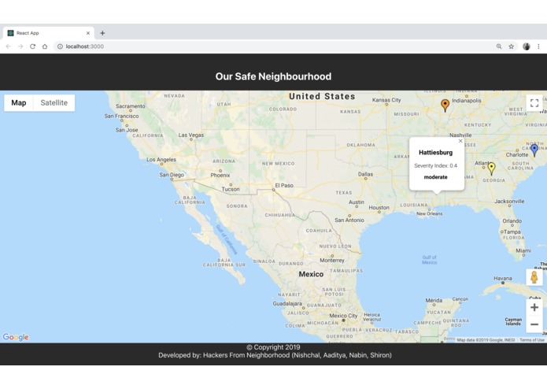Close the Hattiesburg info window
This screenshot has width=547, height=389.
[x=460, y=141]
